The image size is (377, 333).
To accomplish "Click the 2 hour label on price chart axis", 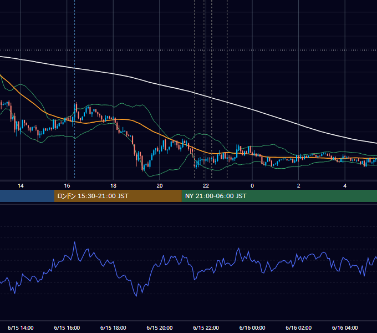I will [x=298, y=186].
